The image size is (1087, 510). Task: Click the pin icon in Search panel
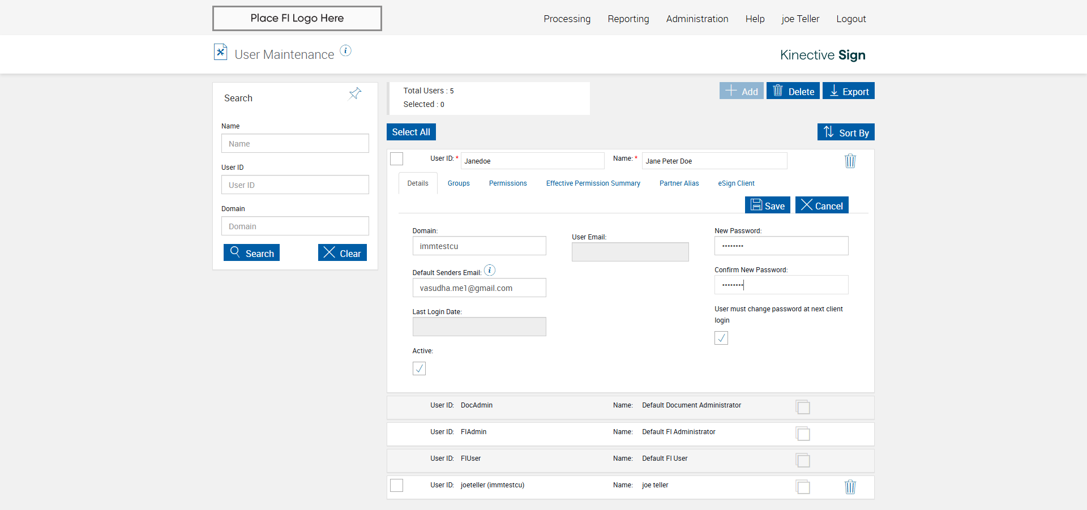pyautogui.click(x=355, y=93)
